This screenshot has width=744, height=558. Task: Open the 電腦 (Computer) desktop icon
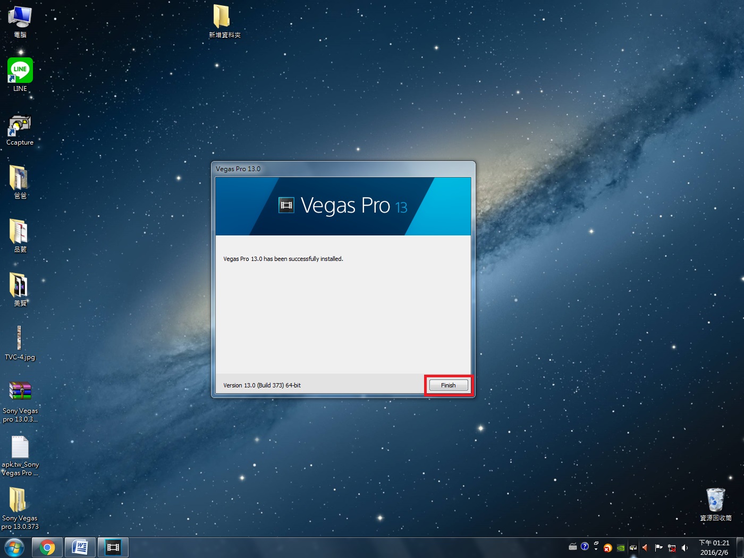tap(20, 21)
